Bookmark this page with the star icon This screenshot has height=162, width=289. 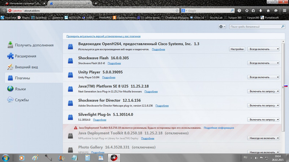pyautogui.click(x=247, y=11)
